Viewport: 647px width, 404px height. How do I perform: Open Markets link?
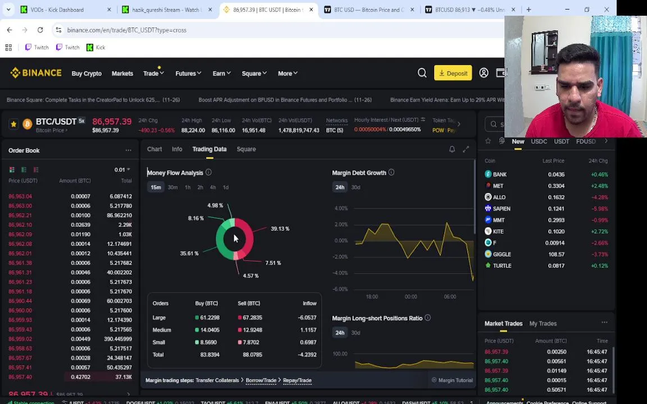tap(122, 74)
